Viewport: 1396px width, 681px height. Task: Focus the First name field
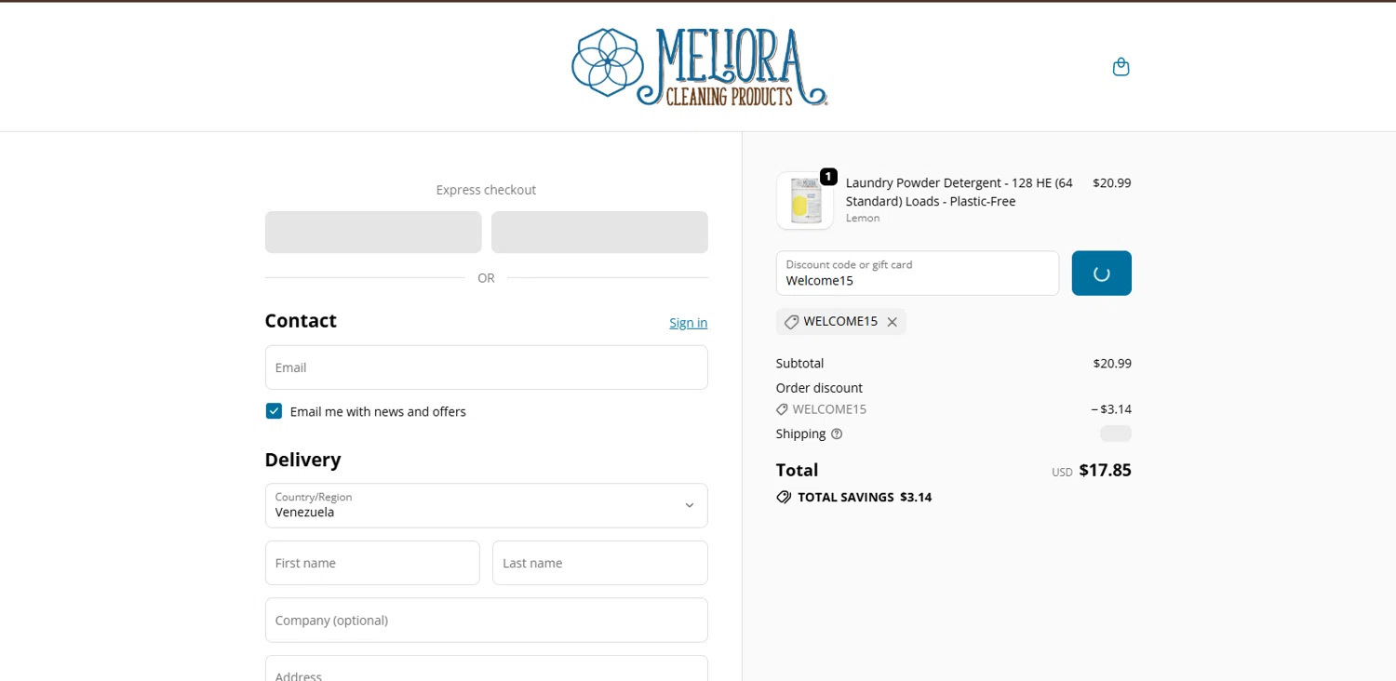372,563
